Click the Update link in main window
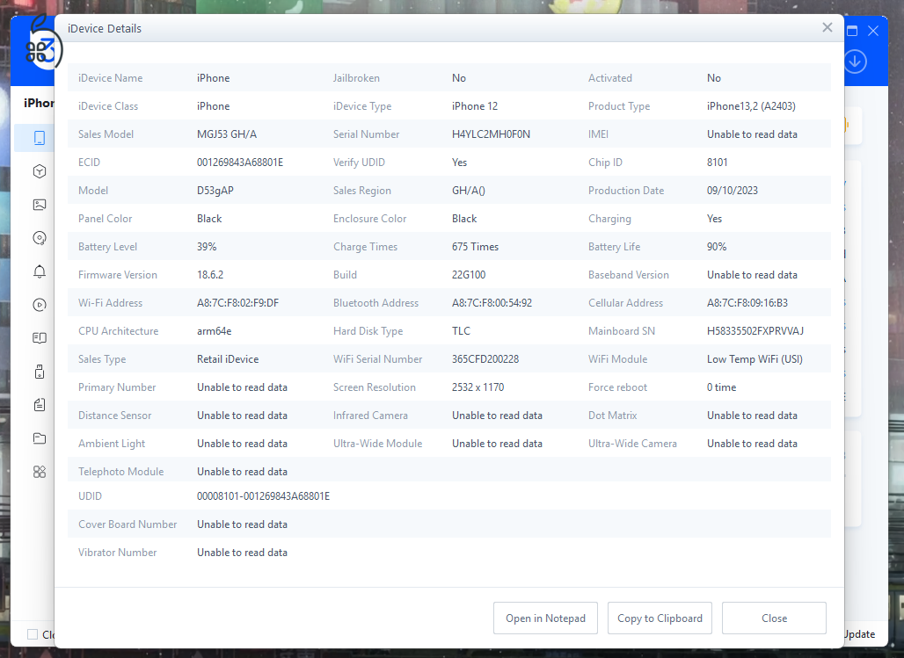This screenshot has width=904, height=658. 860,634
